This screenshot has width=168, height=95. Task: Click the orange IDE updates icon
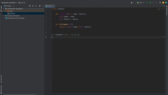[x=163, y=3]
